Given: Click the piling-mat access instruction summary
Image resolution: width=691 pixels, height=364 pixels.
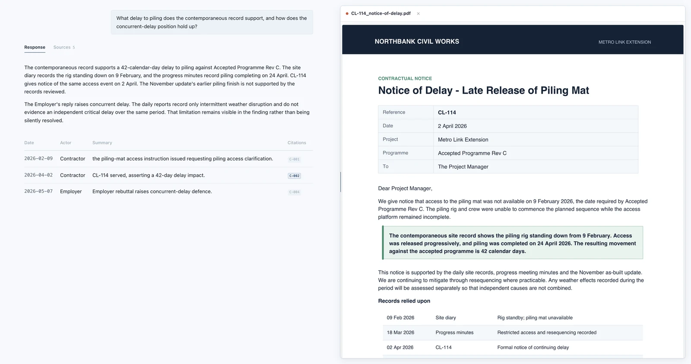Looking at the screenshot, I should (183, 159).
